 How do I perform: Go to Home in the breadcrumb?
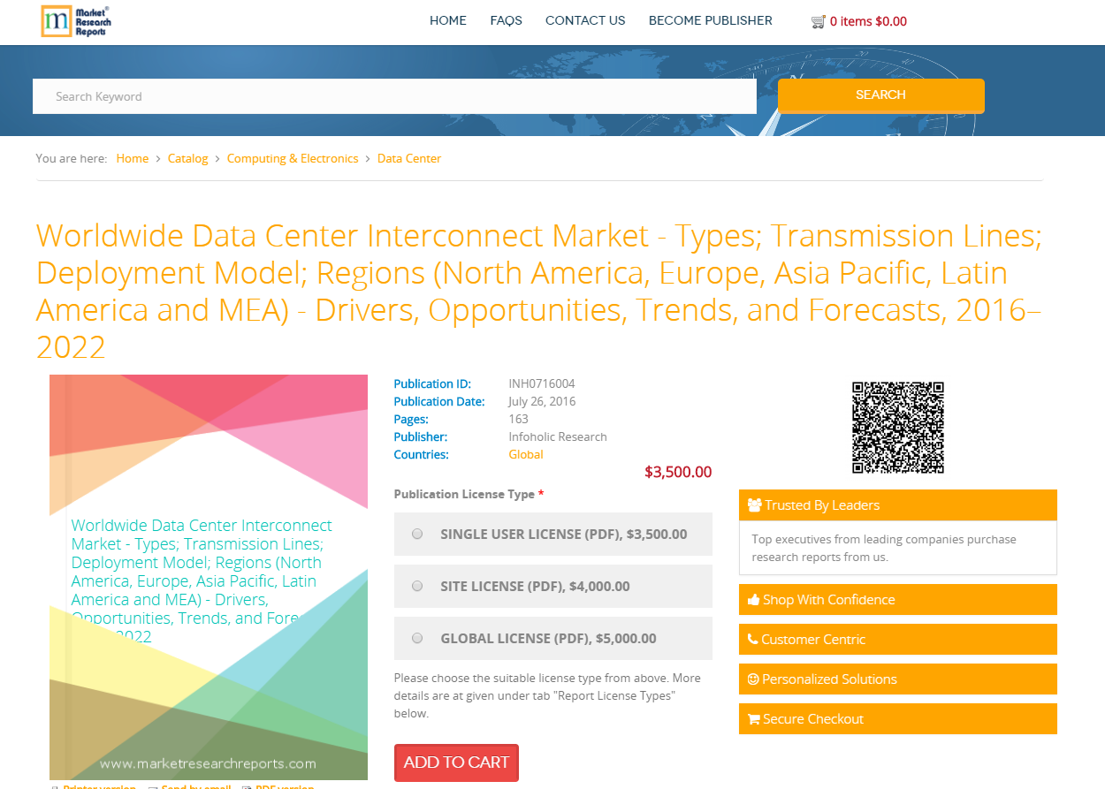pos(133,158)
